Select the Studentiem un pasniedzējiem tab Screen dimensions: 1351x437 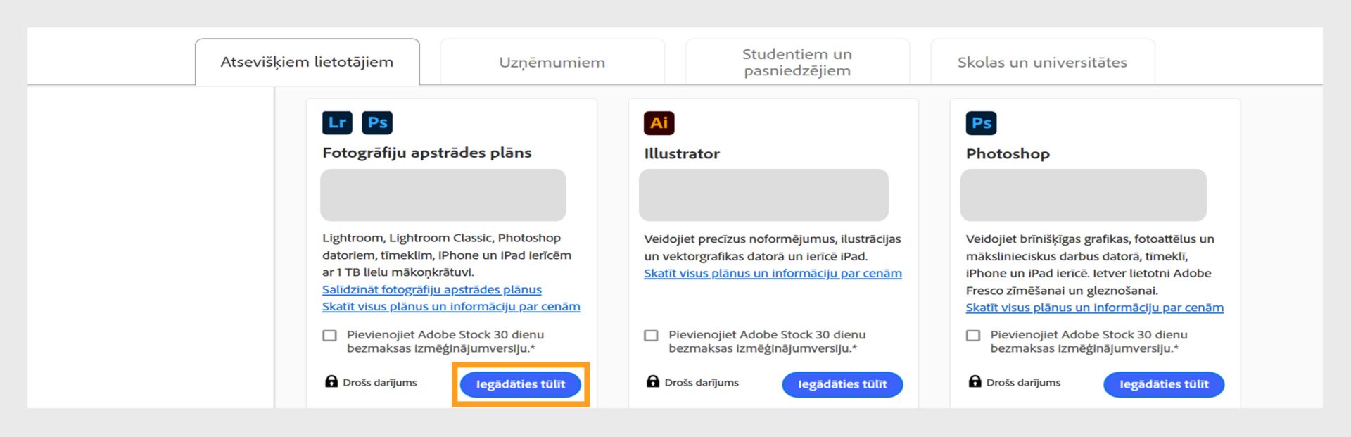click(797, 62)
